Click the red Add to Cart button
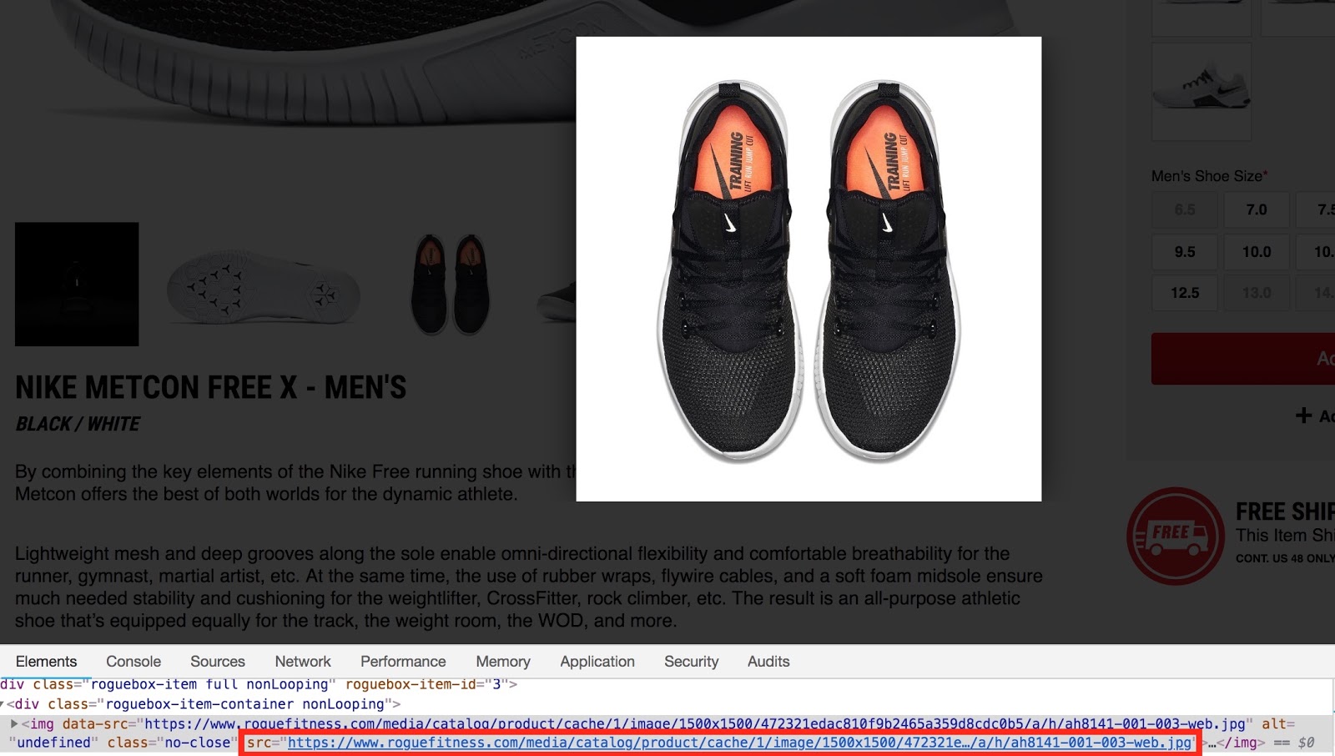This screenshot has height=756, width=1335. (x=1243, y=359)
